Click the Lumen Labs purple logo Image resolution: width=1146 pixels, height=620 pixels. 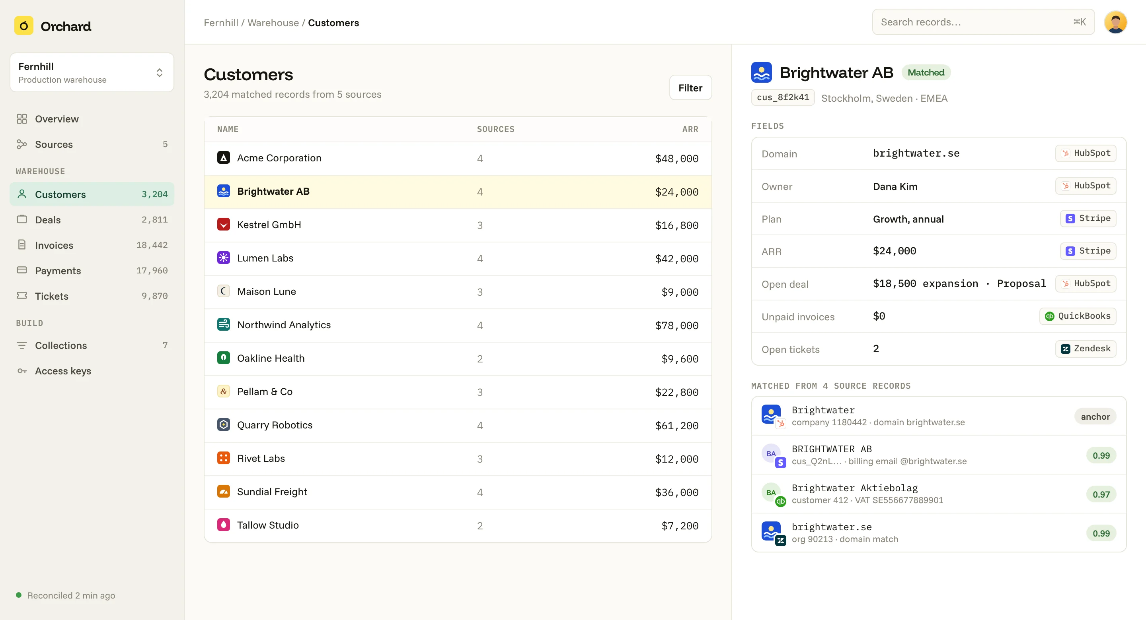click(223, 258)
